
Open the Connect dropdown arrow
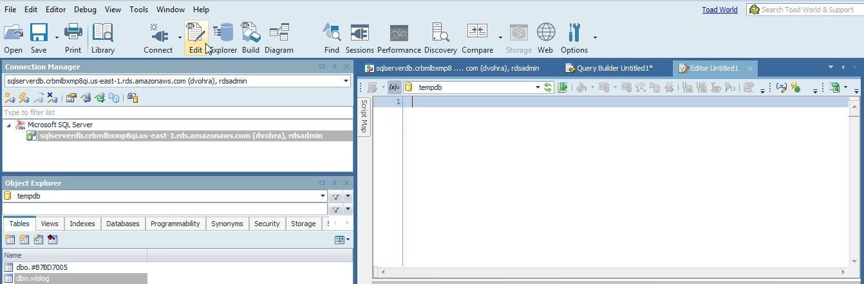click(x=180, y=38)
